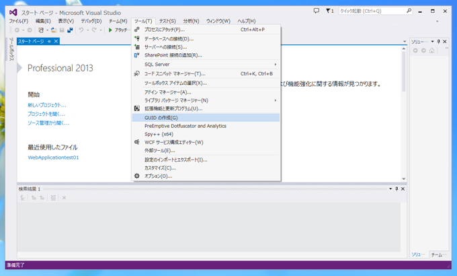Click the New Project toolbar icon
Screen dimensions: 457x276
tap(41, 30)
